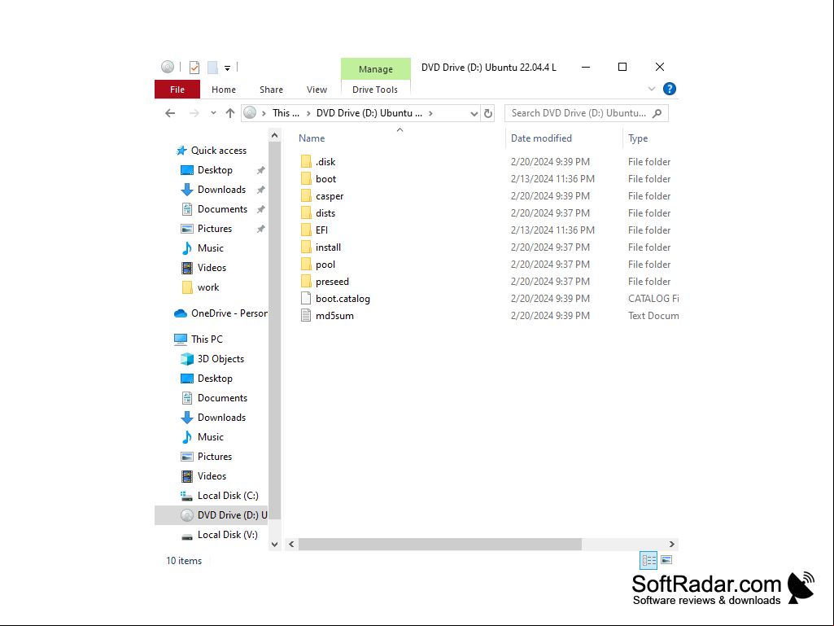Sort files by the Name column
The height and width of the screenshot is (626, 834).
click(x=312, y=138)
